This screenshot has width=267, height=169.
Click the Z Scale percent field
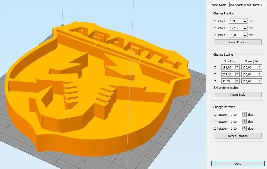[249, 81]
